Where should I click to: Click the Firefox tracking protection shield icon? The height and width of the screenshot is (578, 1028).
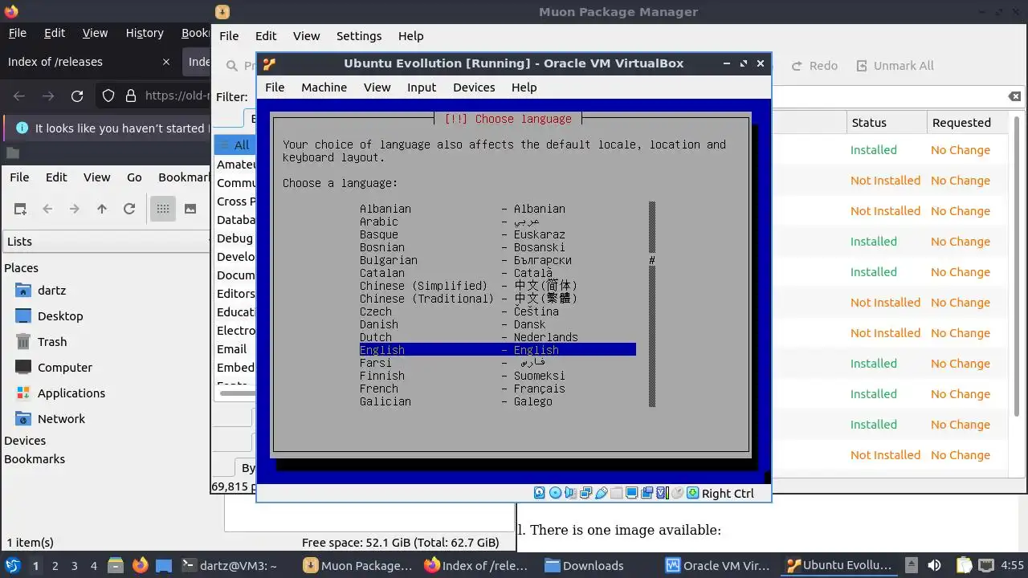[x=108, y=96]
